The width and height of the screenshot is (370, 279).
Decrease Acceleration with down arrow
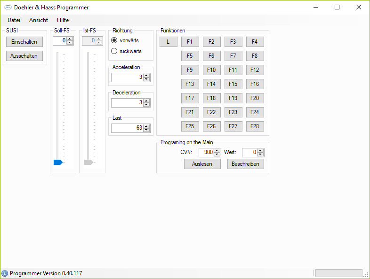[x=146, y=79]
